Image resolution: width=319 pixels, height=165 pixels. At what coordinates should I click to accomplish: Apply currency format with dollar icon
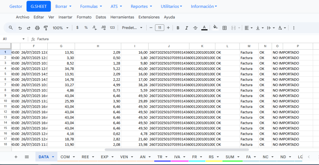click(77, 28)
